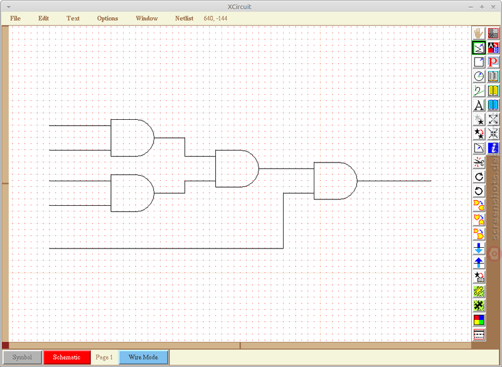The image size is (502, 367).
Task: Open the blue info help icon
Action: coord(493,148)
